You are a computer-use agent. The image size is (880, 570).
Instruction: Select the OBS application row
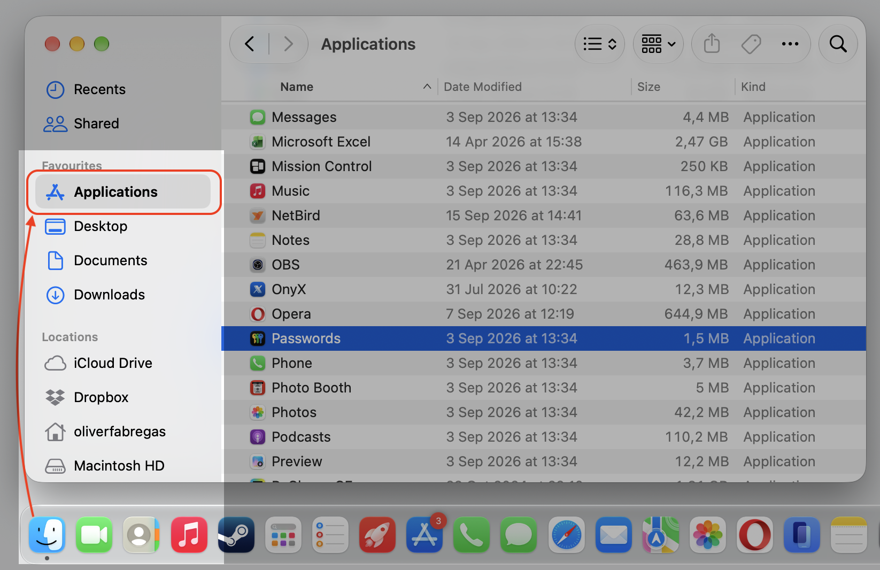(x=544, y=265)
